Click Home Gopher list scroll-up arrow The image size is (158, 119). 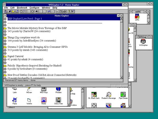point(121,19)
